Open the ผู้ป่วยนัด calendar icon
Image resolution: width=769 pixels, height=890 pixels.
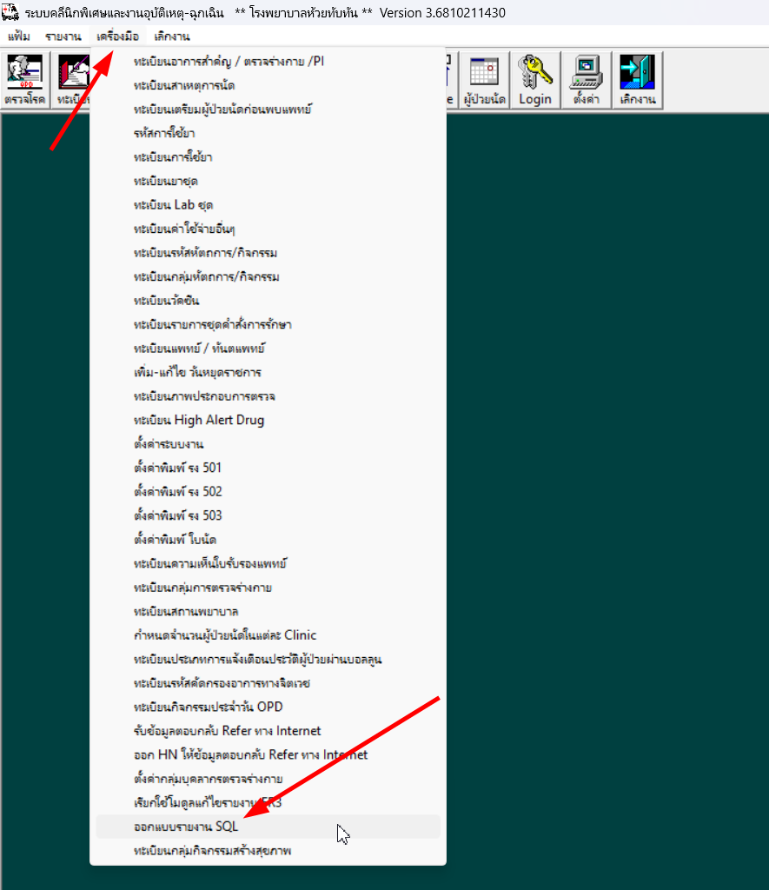pyautogui.click(x=484, y=80)
